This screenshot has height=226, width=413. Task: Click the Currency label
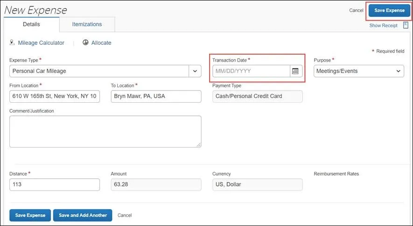(x=222, y=174)
